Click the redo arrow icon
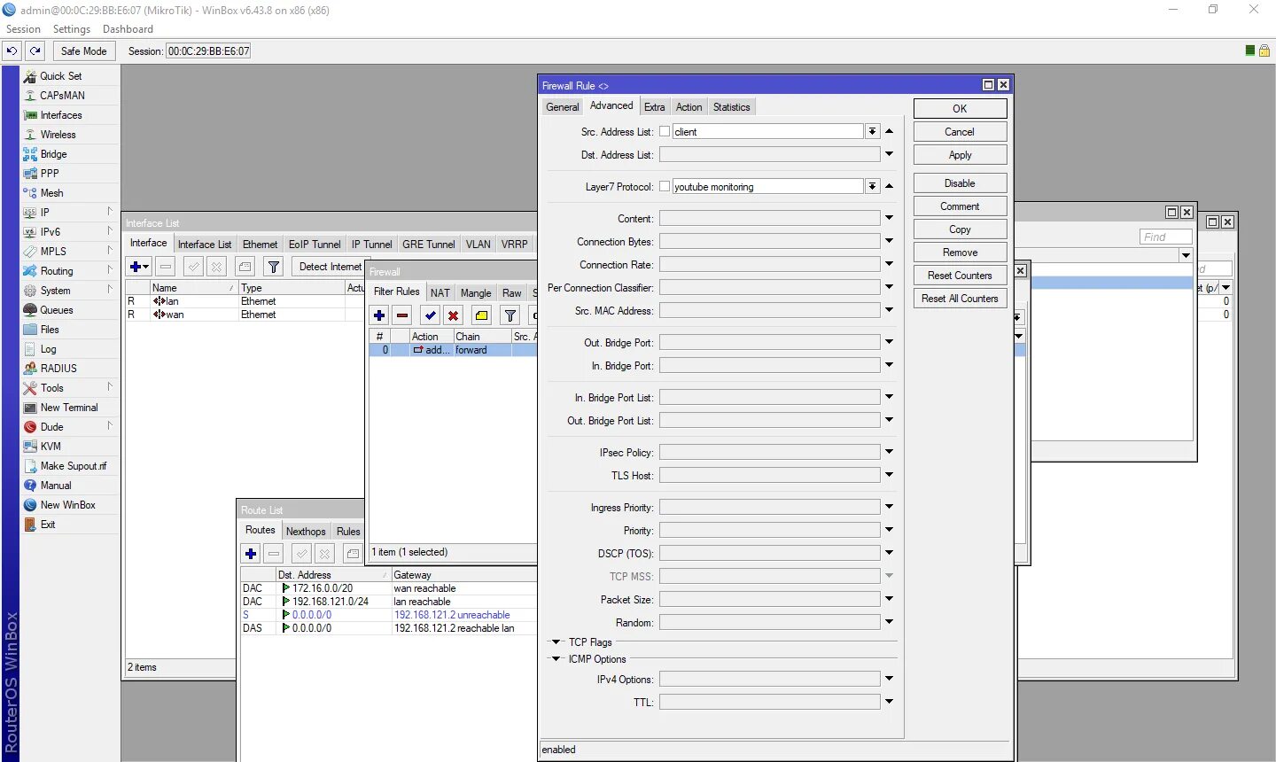1276x762 pixels. [35, 51]
